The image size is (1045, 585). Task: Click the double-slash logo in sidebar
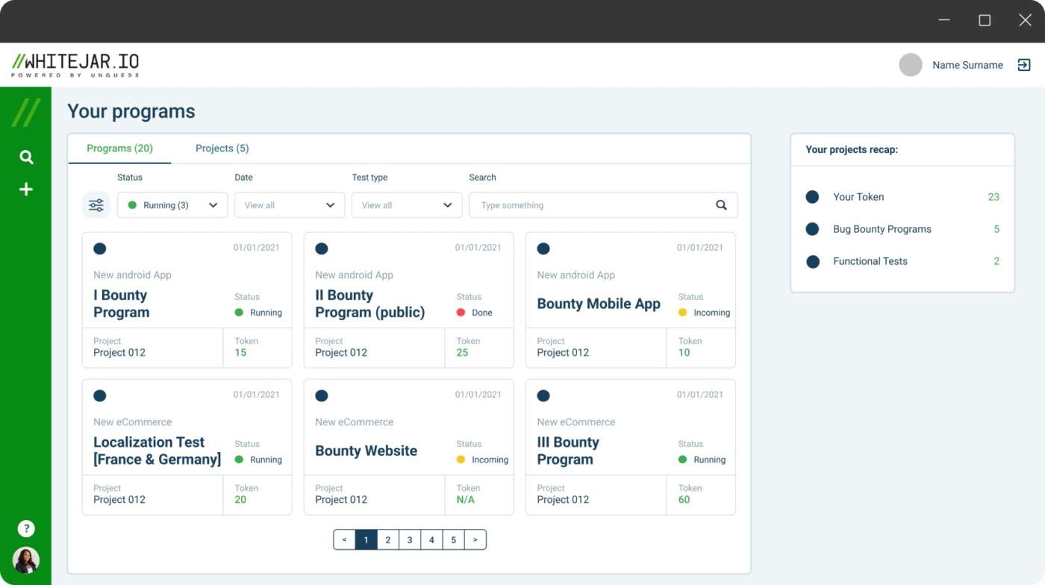[x=26, y=112]
